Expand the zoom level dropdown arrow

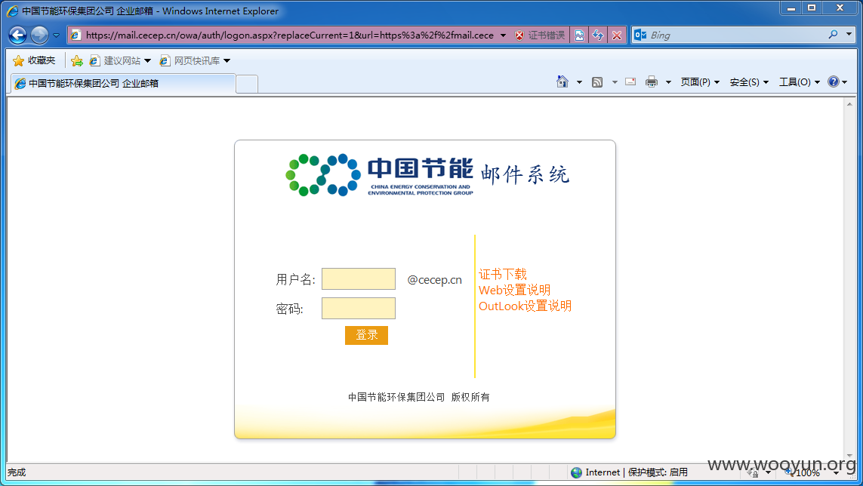836,472
